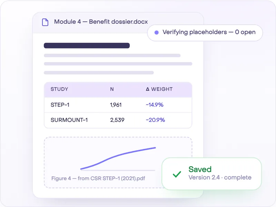Click the -20.9% weight value
Screen dimensions: 276x207
pos(155,120)
